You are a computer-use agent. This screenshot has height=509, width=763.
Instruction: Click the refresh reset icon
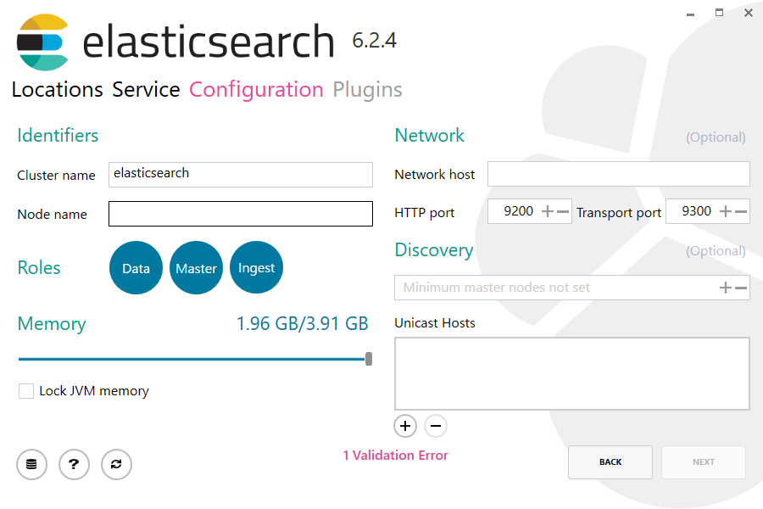pos(116,464)
